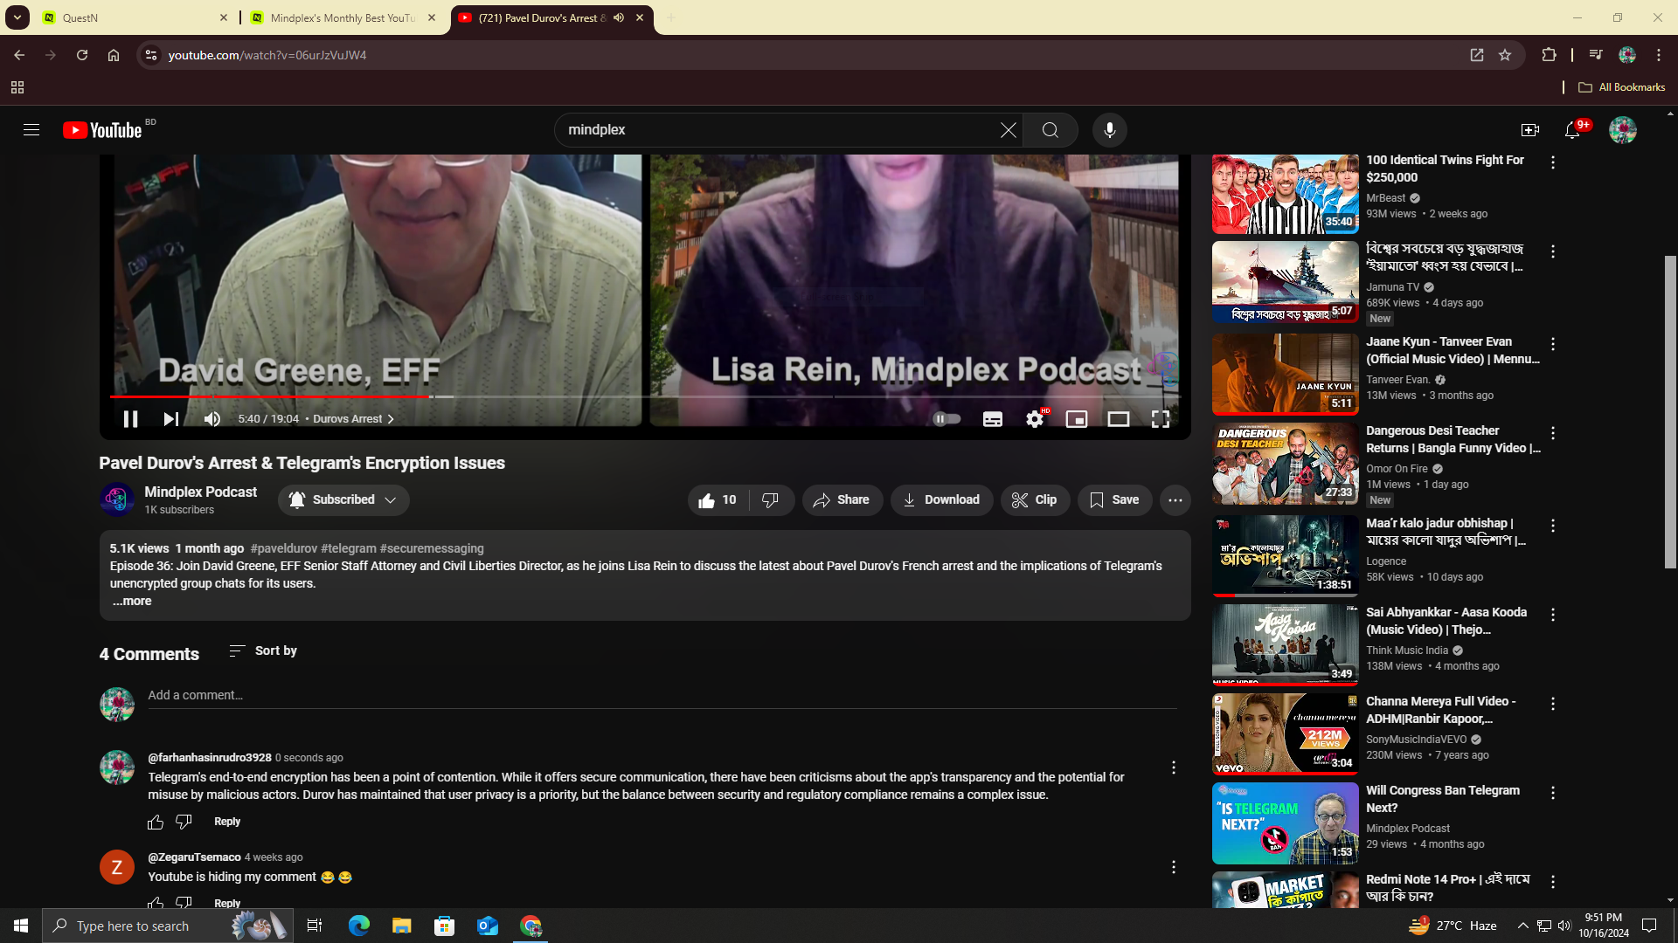Screen dimensions: 1678x943
Task: Like the @farhanhasinrudro3928 comment
Action: pyautogui.click(x=156, y=823)
